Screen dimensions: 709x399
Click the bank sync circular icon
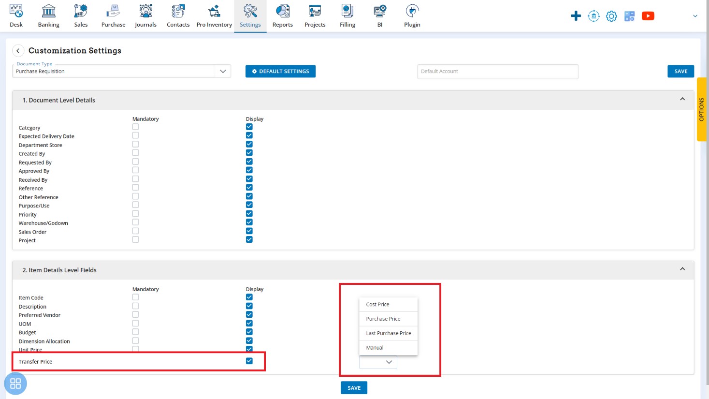593,16
